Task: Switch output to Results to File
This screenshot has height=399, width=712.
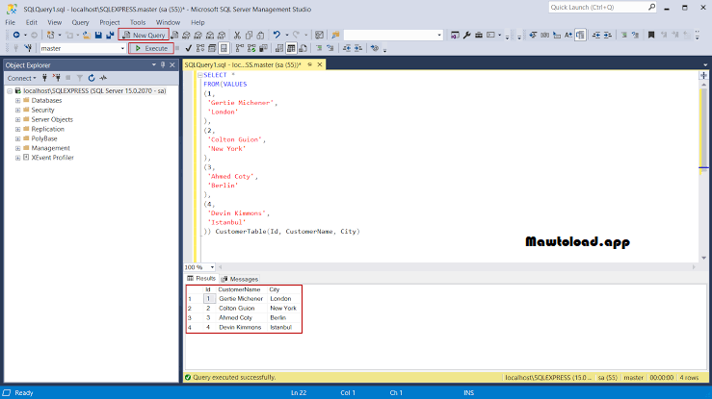Action: point(303,48)
